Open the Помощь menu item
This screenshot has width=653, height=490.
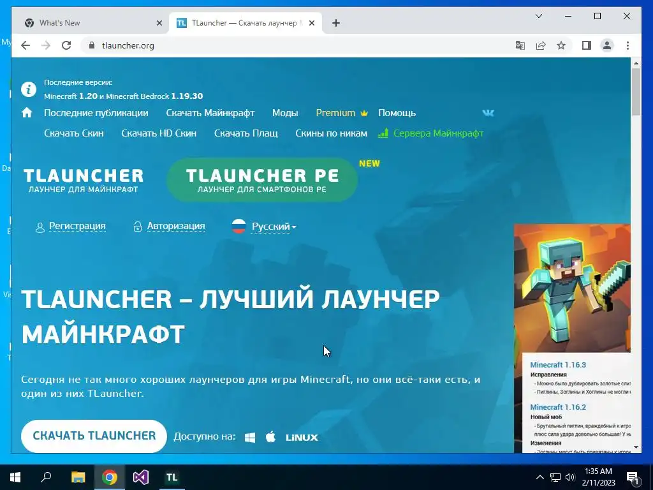(x=397, y=113)
